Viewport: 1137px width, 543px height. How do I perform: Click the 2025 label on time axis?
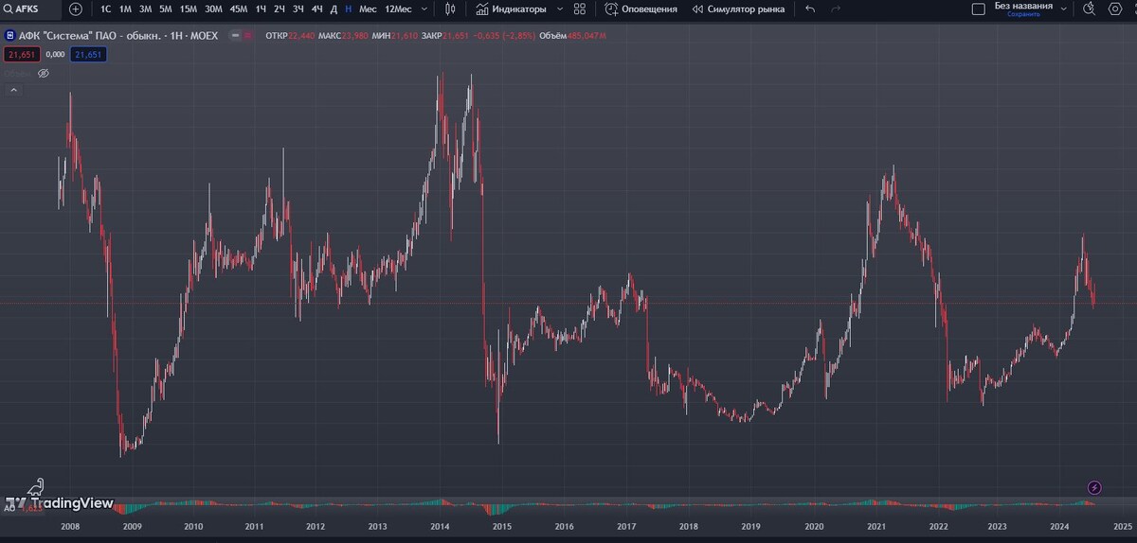click(1123, 526)
